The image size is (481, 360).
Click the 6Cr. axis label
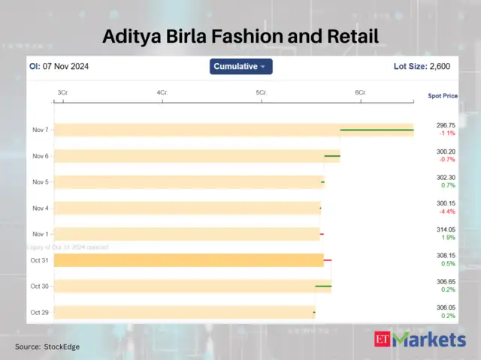[x=360, y=92]
